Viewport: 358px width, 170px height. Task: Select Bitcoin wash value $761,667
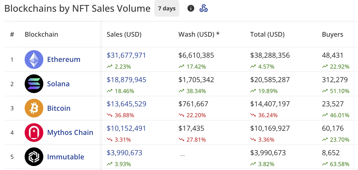tap(194, 104)
